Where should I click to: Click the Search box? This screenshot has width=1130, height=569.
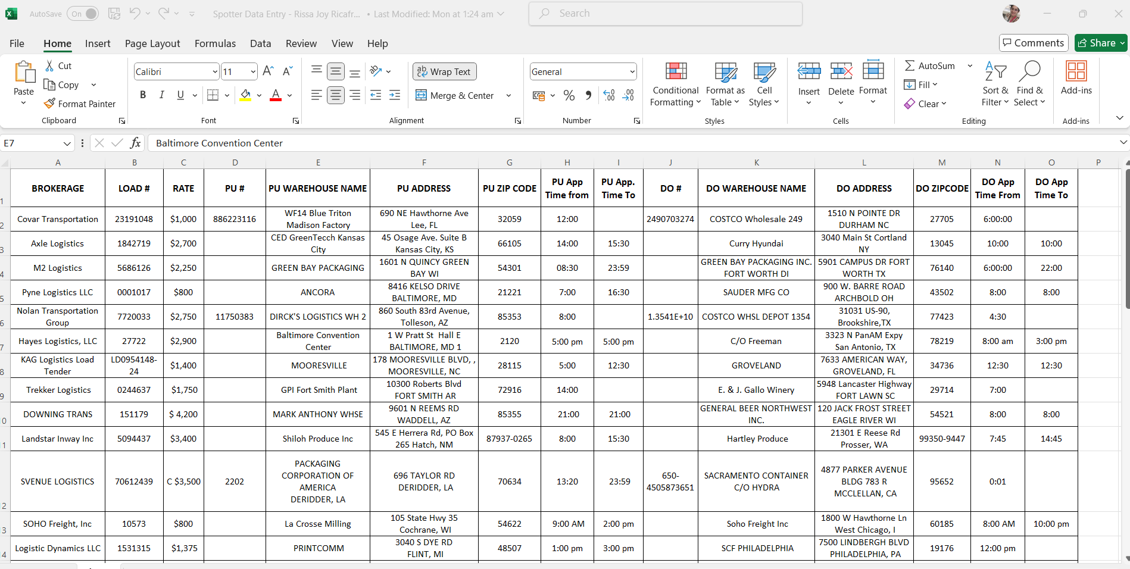pyautogui.click(x=666, y=14)
